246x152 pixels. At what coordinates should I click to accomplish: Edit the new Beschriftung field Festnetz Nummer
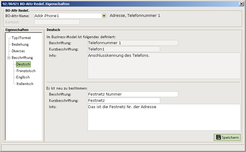tap(133, 94)
